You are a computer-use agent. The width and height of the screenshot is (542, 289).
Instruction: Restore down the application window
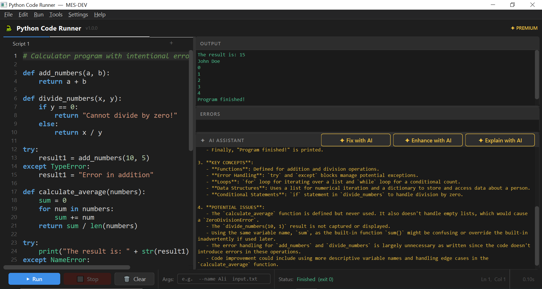512,5
